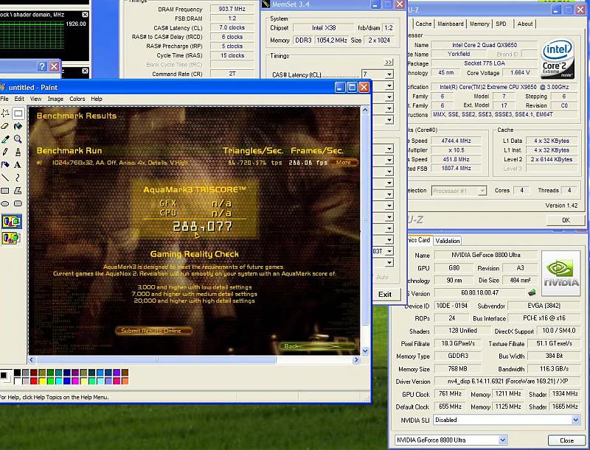Pick the cyan color swatch in Paint

(59, 381)
